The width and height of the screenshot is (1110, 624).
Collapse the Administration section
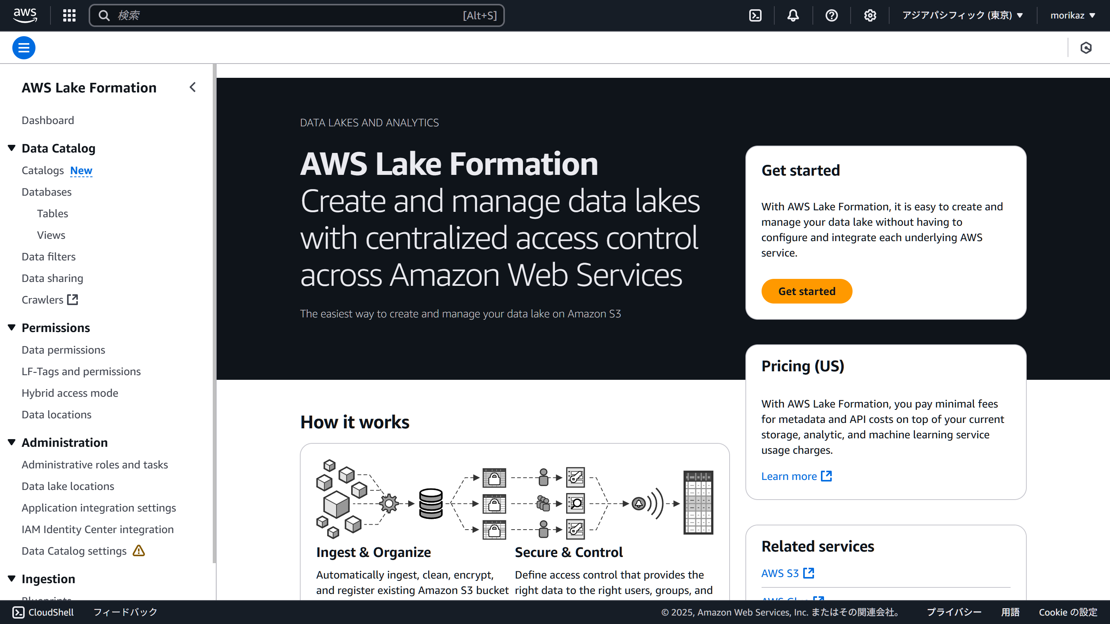[12, 442]
